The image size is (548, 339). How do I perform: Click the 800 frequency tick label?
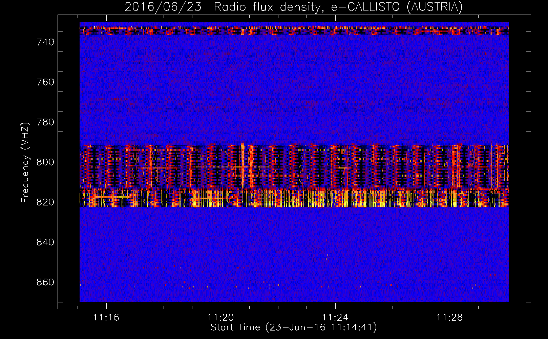(x=45, y=162)
